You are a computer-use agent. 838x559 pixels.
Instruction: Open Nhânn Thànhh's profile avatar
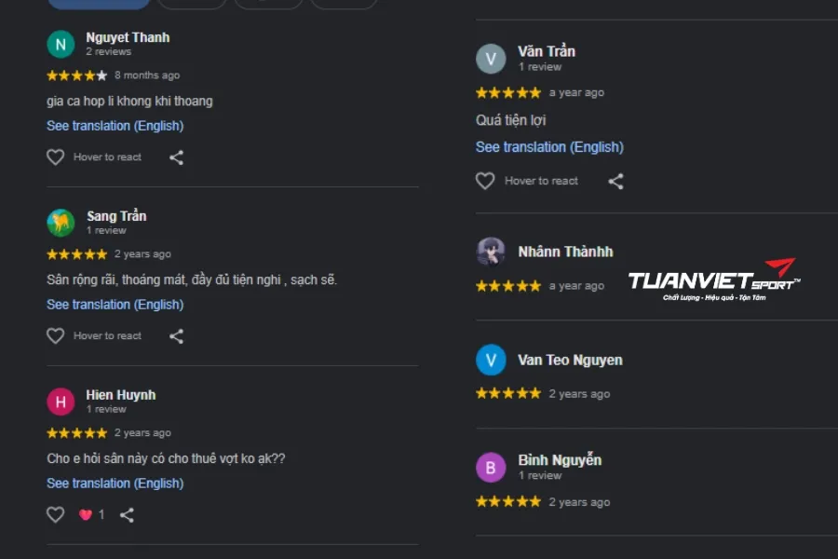[491, 252]
